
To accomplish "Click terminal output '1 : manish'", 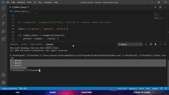I will (x=16, y=63).
